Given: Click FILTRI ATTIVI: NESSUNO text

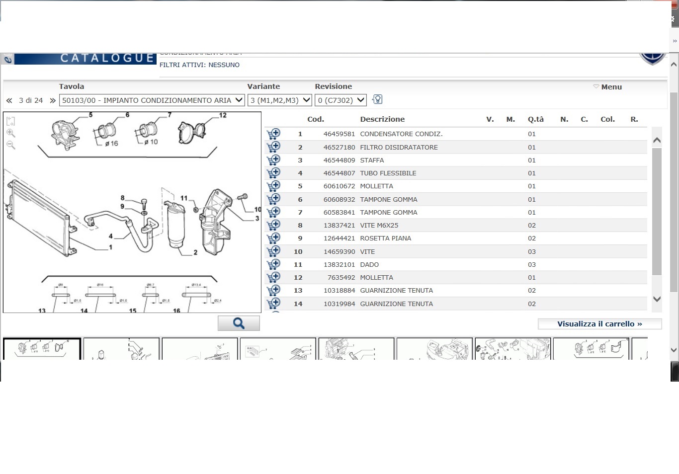Looking at the screenshot, I should point(199,65).
